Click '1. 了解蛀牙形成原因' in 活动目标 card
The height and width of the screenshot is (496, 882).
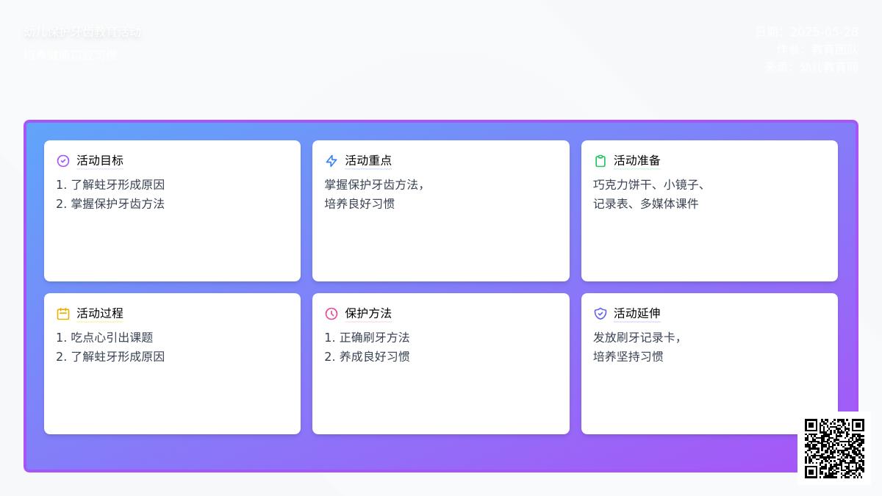[110, 185]
